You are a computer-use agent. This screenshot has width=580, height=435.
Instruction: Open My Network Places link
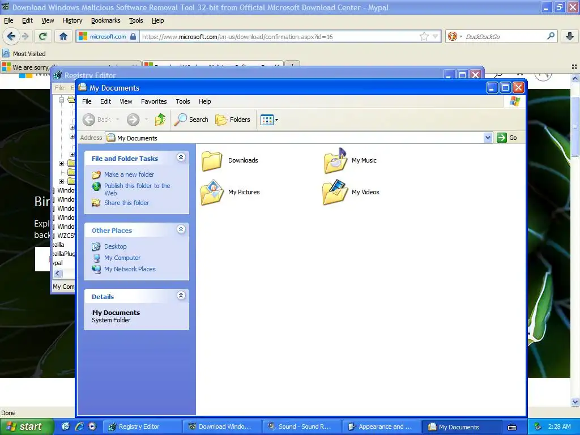[130, 269]
